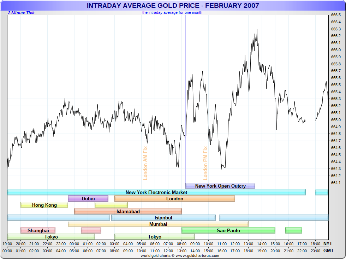Viewport: 346px width, 259px height.
Task: Click the www.goldchartsrus.com footer text
Action: click(198, 256)
